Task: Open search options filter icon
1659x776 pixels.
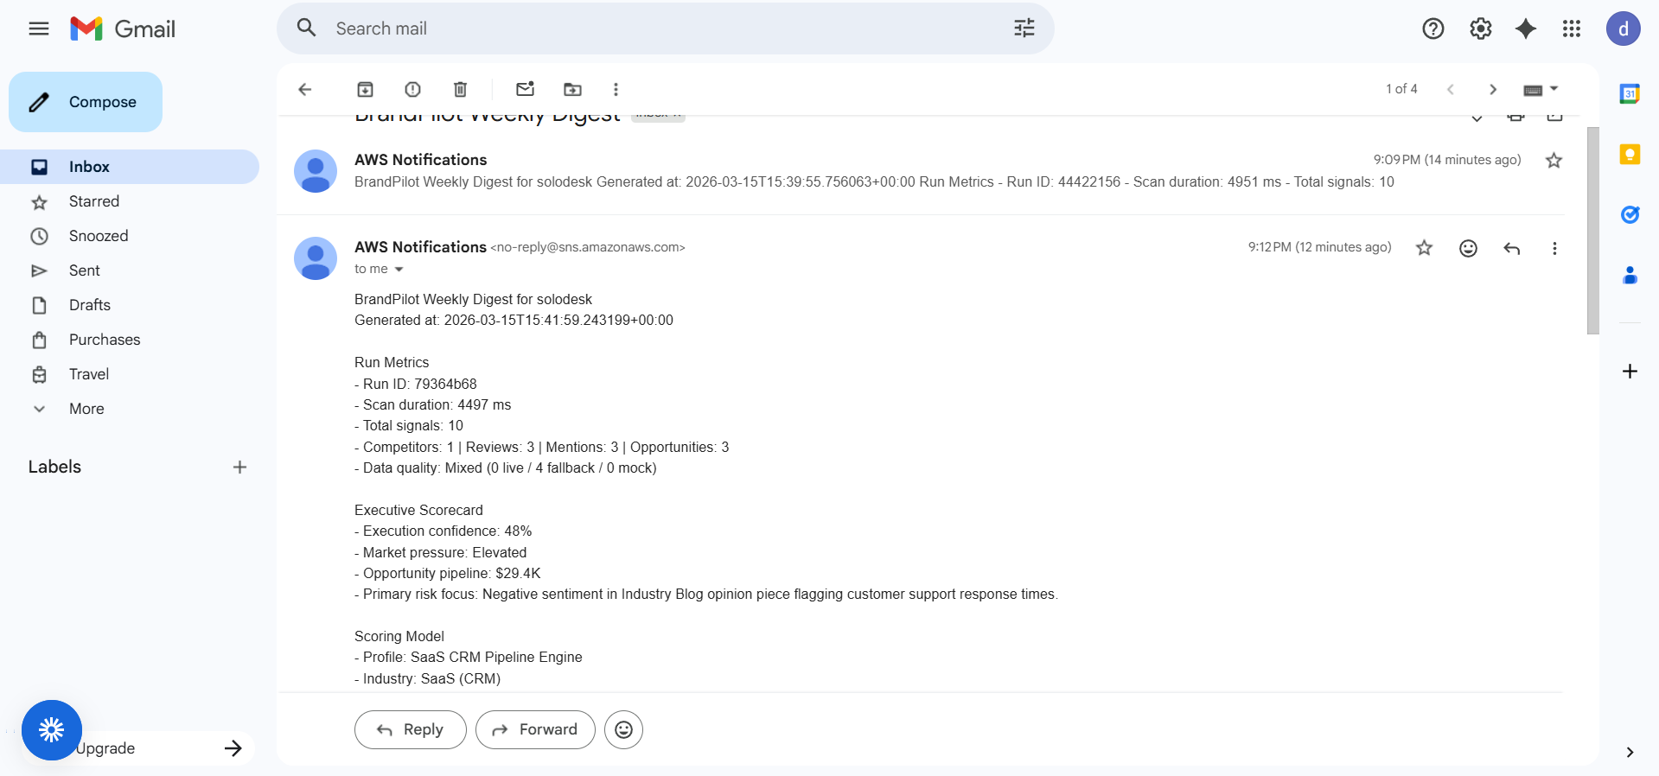Action: (x=1024, y=29)
